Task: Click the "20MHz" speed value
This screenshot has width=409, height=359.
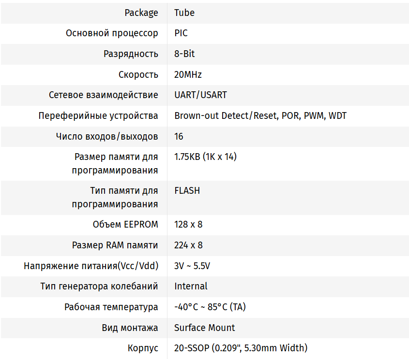Action: [188, 75]
